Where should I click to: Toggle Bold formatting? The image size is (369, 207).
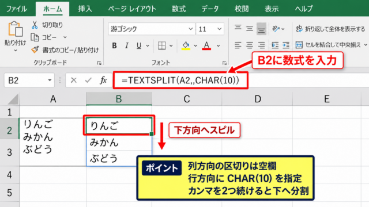[114, 45]
